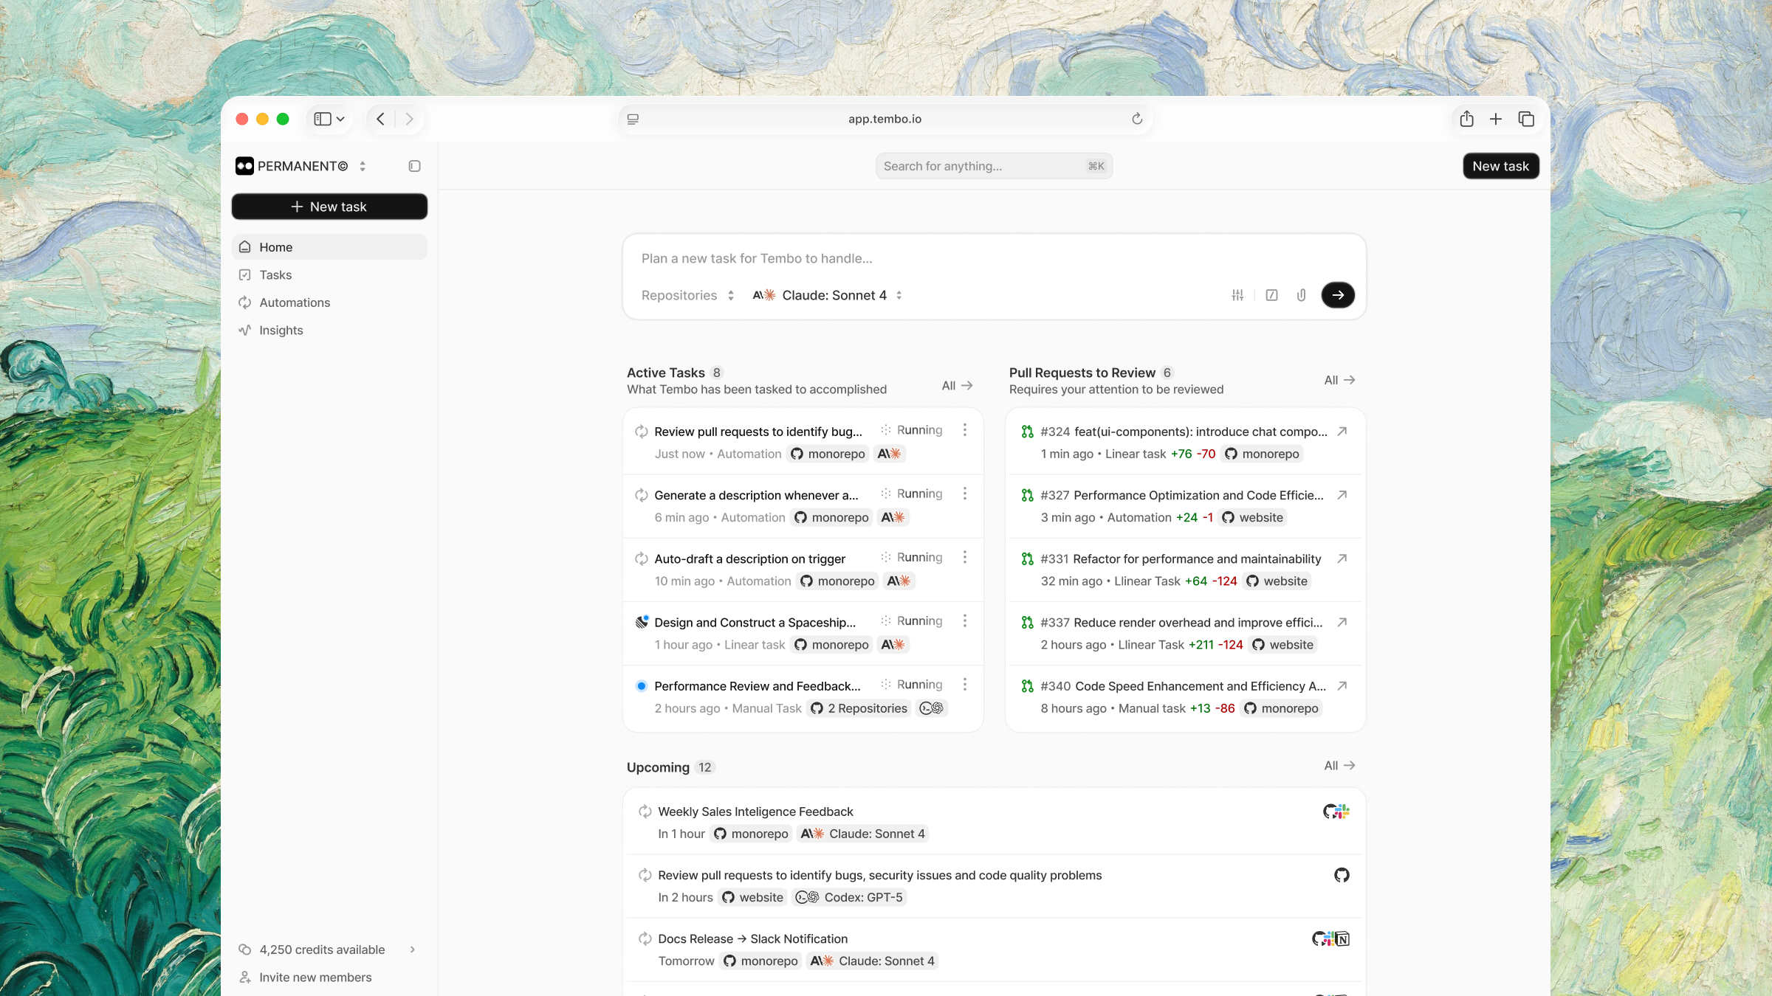This screenshot has height=996, width=1772.
Task: Go to Automations in the sidebar
Action: point(295,302)
